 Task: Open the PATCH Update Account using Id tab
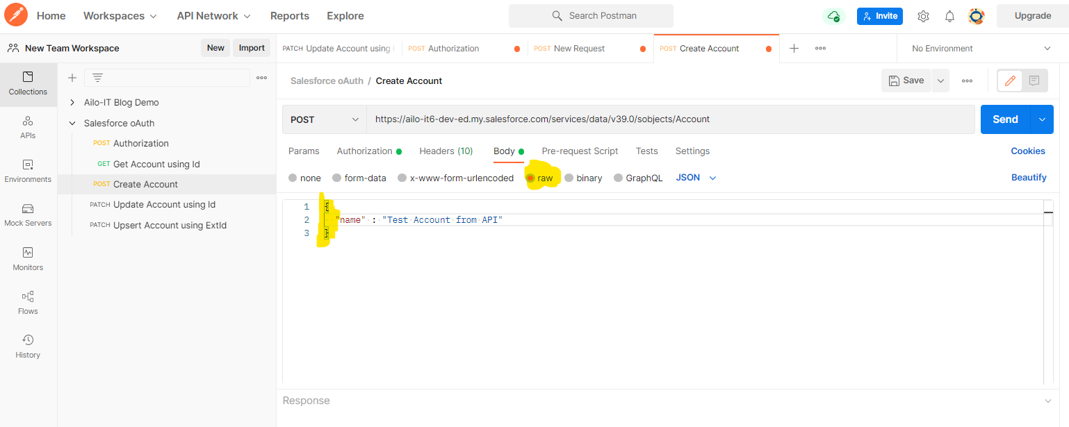pyautogui.click(x=339, y=48)
